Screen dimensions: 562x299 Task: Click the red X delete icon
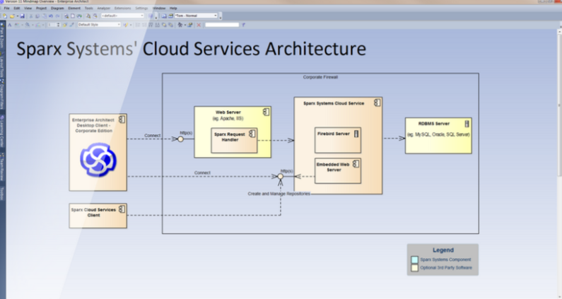click(199, 25)
